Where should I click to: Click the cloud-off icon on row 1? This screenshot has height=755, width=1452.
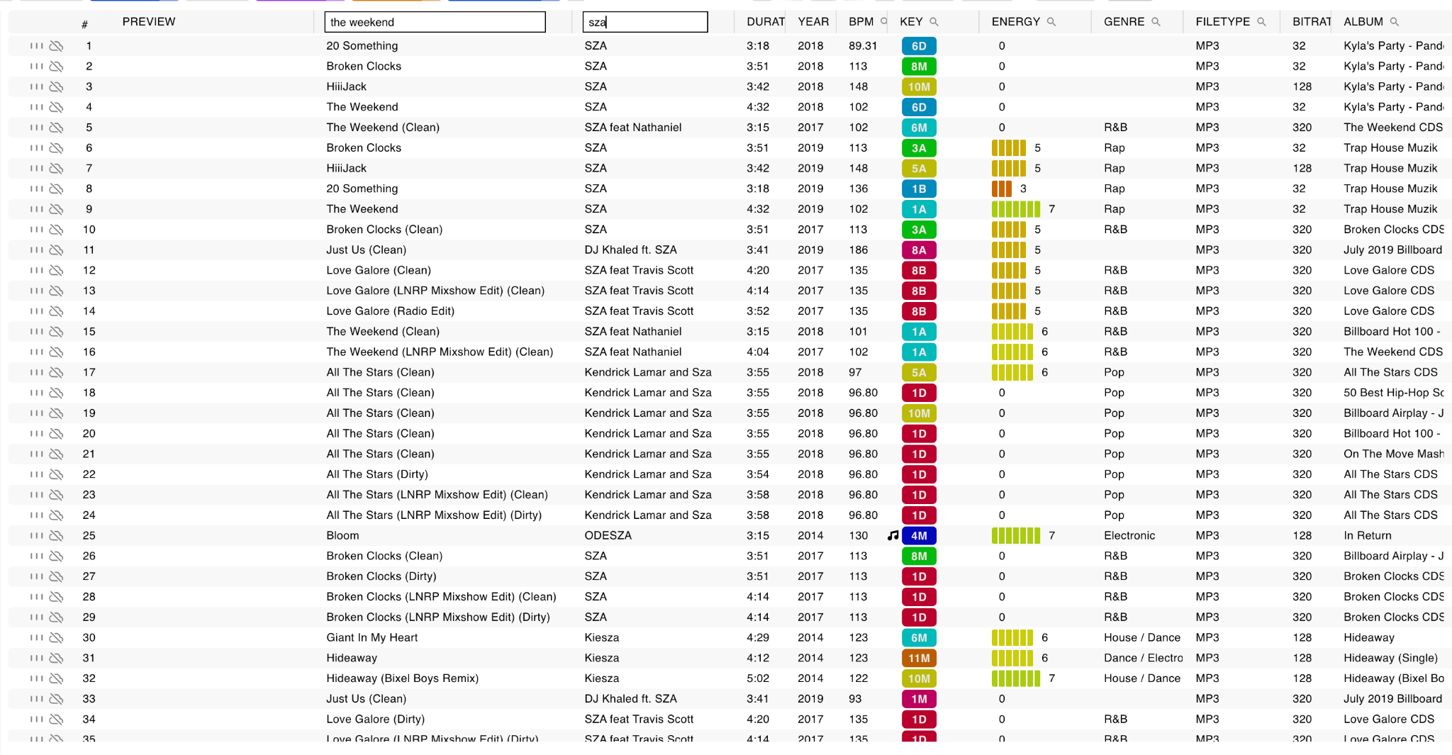(56, 46)
